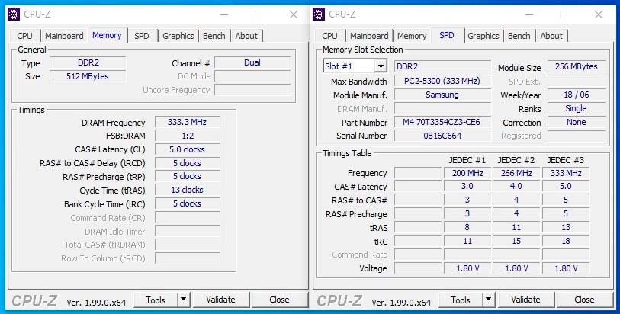The width and height of the screenshot is (620, 314).
Task: Switch to Mainboard tab in the right window
Action: (369, 36)
